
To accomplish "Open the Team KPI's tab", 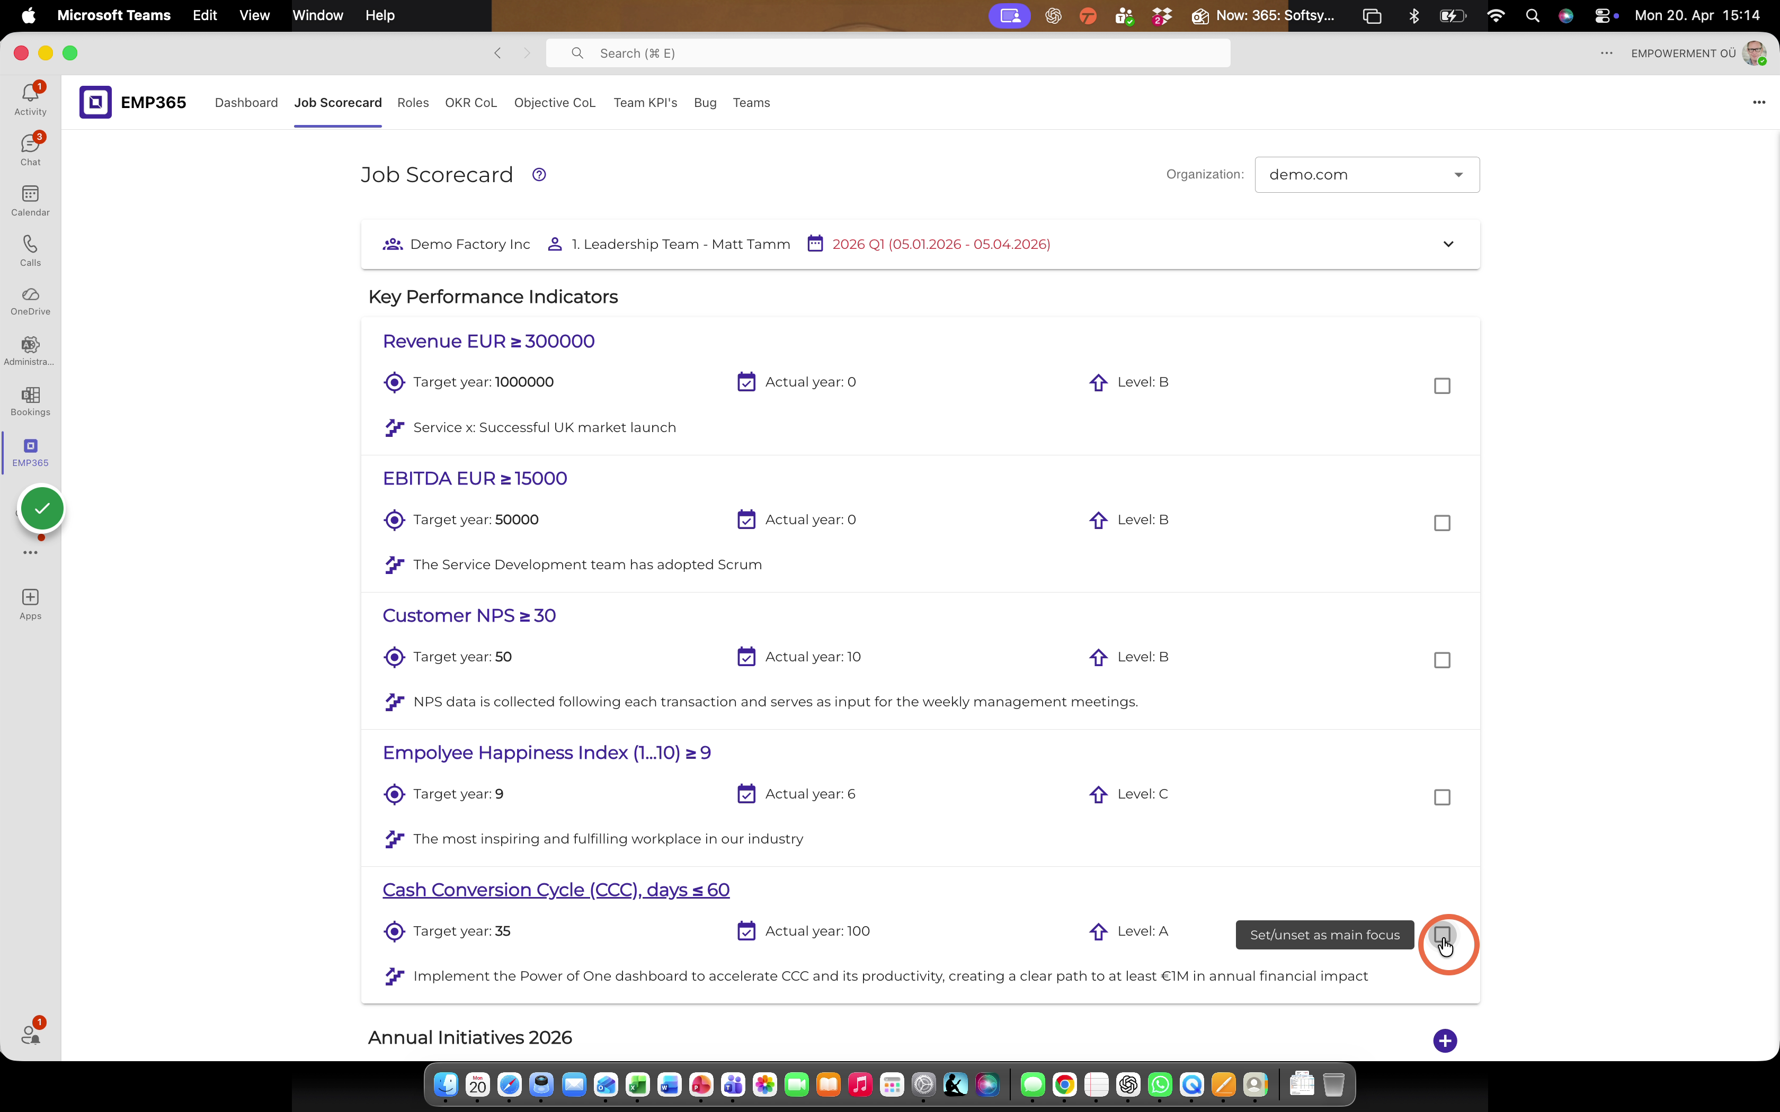I will click(x=645, y=103).
